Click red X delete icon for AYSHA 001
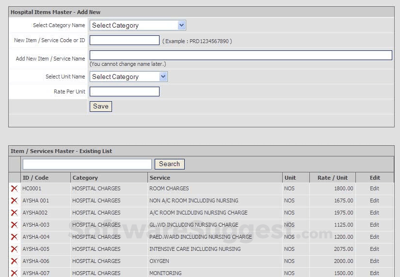 14,200
